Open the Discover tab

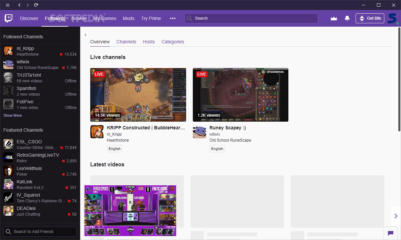[x=29, y=18]
